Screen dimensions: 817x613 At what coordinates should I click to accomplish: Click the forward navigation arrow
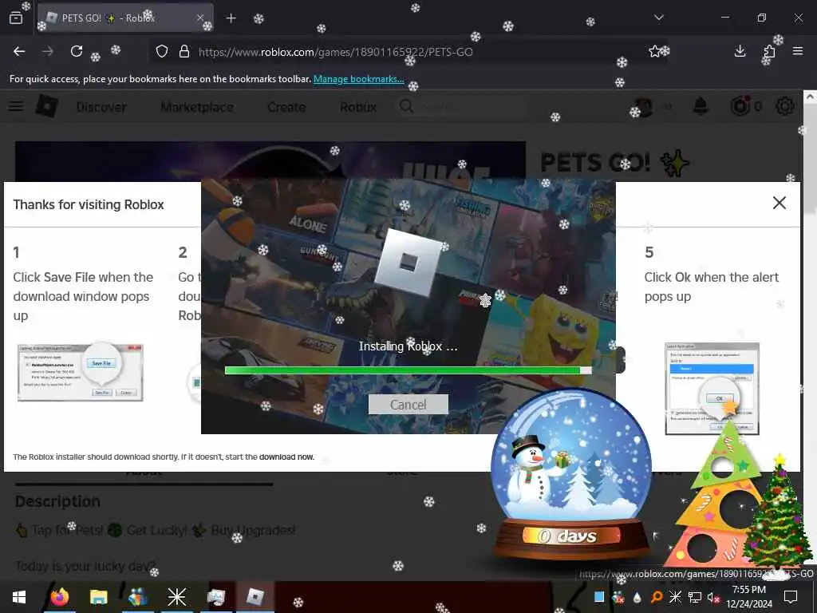click(48, 51)
